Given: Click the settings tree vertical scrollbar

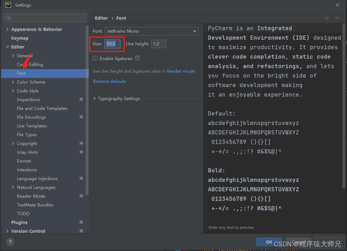Looking at the screenshot, I should click(x=87, y=111).
